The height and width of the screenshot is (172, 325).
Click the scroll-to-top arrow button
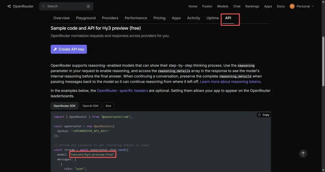tap(303, 153)
